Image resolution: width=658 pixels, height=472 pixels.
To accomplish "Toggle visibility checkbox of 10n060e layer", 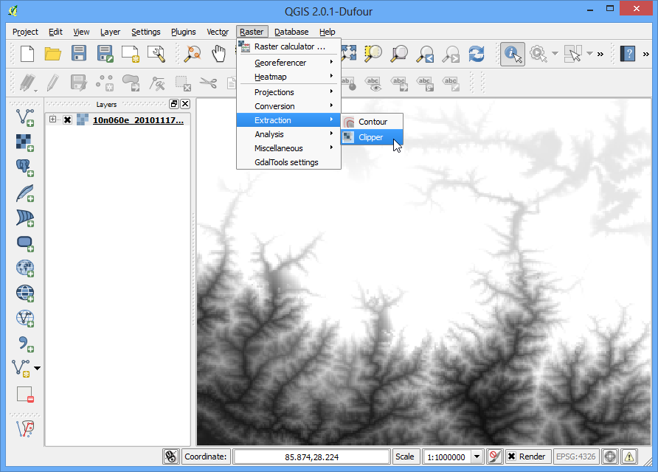I will (67, 120).
